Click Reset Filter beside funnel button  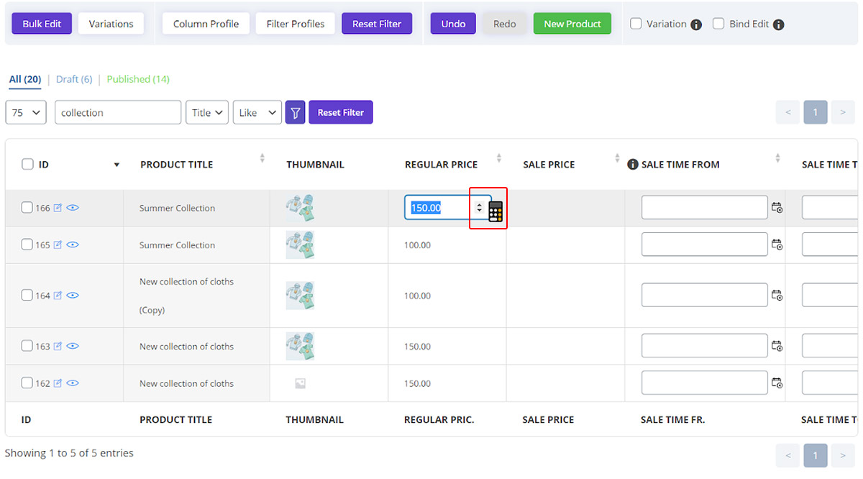[341, 112]
